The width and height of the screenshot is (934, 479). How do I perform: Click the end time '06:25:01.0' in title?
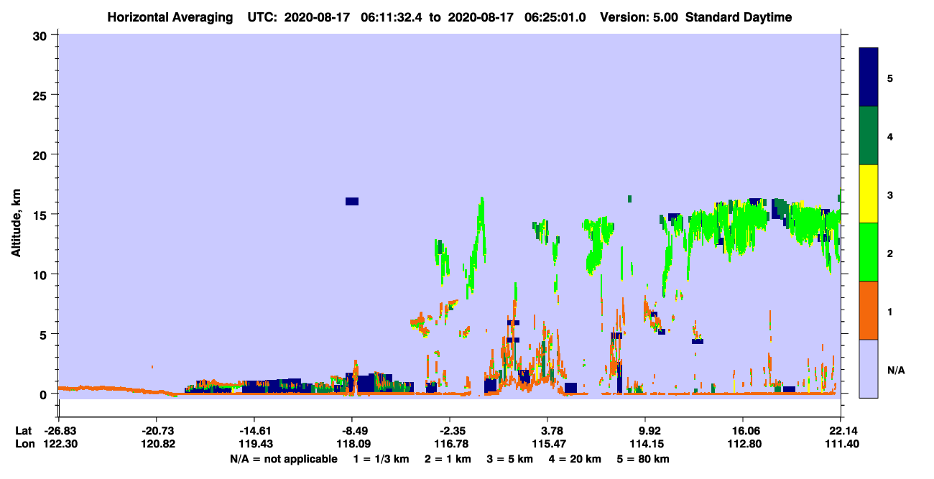pos(555,17)
